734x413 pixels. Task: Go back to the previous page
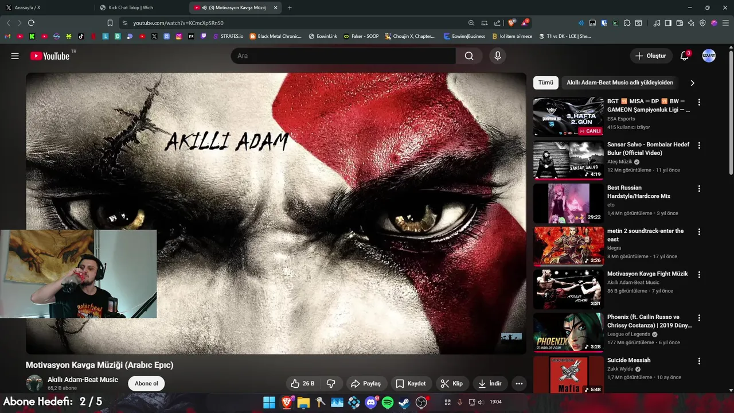[8, 23]
